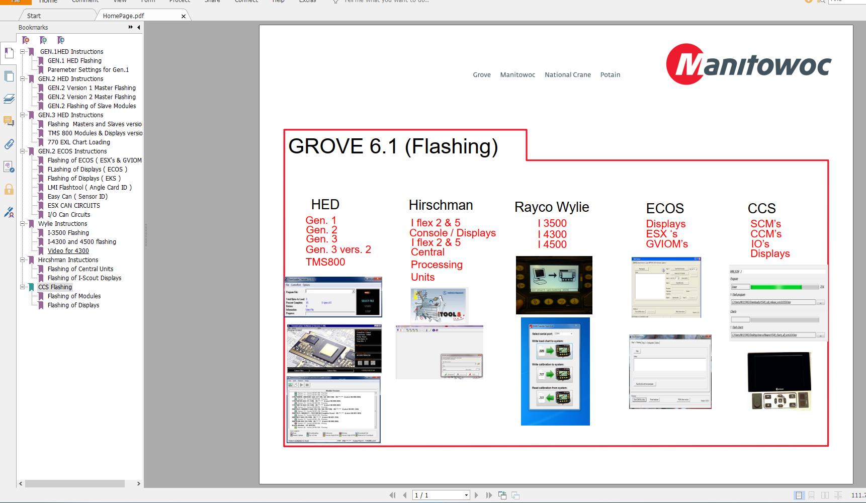
Task: Go to the last page arrow
Action: coord(489,495)
